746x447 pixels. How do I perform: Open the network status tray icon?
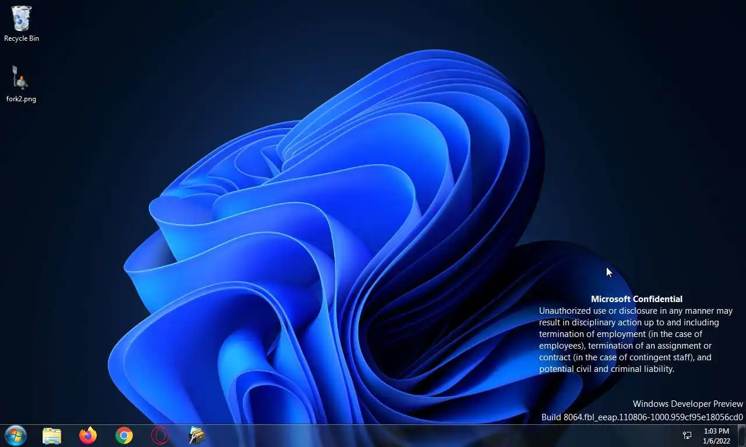[687, 435]
